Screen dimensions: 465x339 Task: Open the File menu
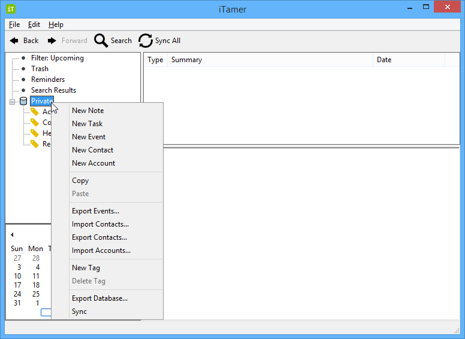point(14,25)
